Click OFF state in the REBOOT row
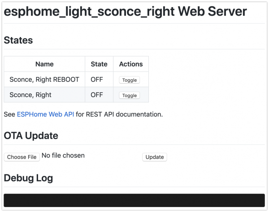Image resolution: width=269 pixels, height=212 pixels. [x=97, y=80]
